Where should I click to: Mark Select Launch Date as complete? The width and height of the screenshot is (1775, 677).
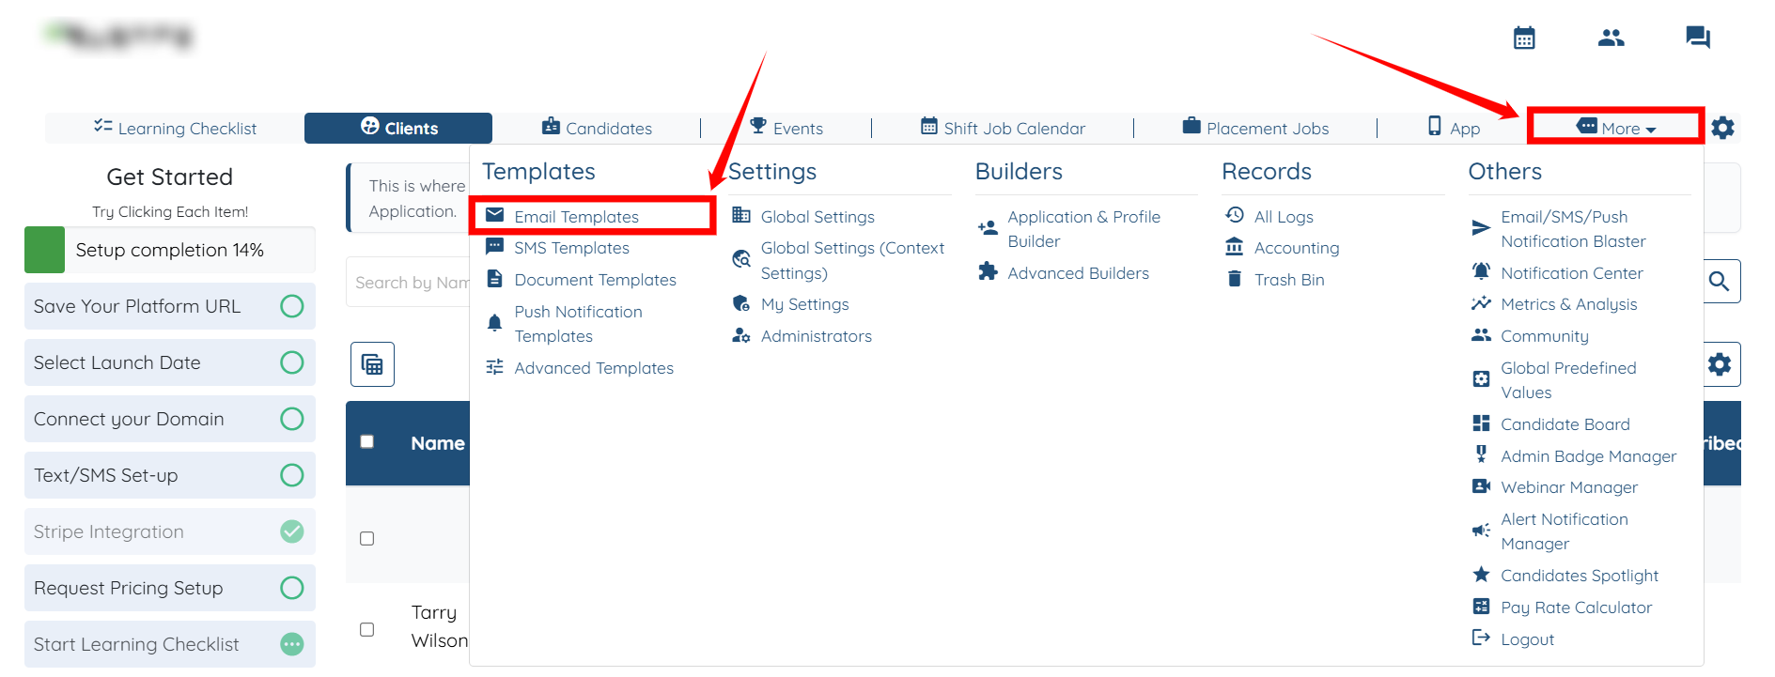[292, 362]
